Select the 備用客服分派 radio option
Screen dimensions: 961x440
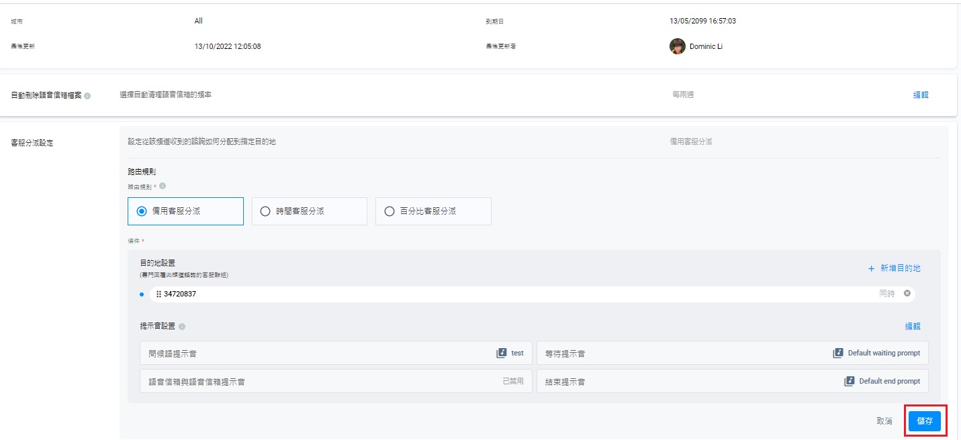pos(185,211)
